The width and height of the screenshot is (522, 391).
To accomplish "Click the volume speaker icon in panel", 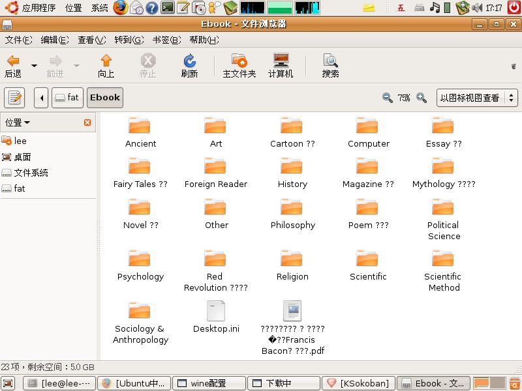I will (x=477, y=8).
